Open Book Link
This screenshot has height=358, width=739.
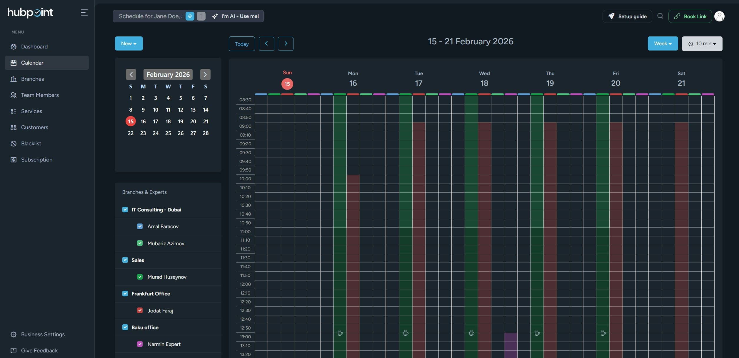pos(690,16)
